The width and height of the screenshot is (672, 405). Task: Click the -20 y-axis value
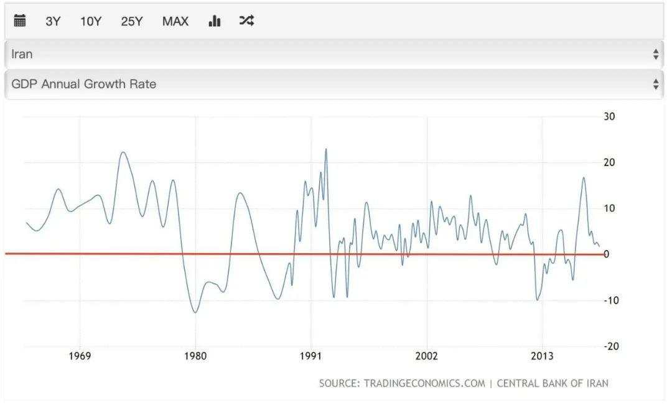click(x=611, y=347)
